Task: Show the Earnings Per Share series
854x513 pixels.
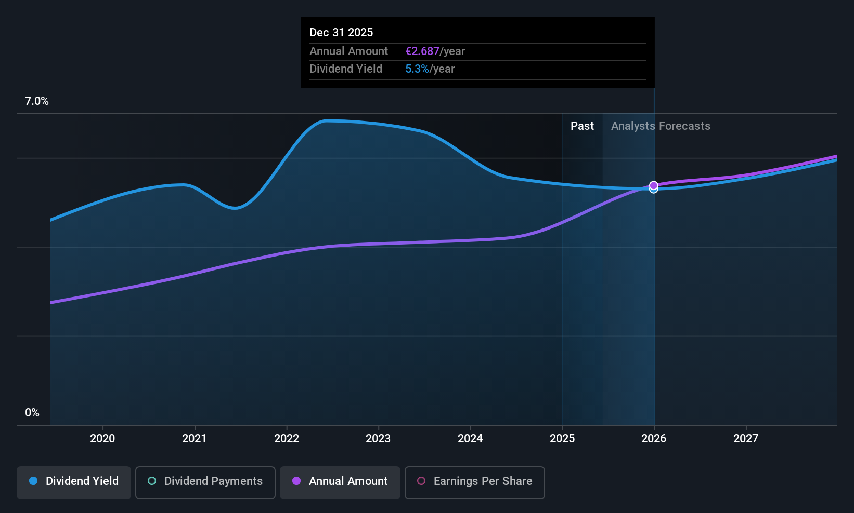Action: 475,482
